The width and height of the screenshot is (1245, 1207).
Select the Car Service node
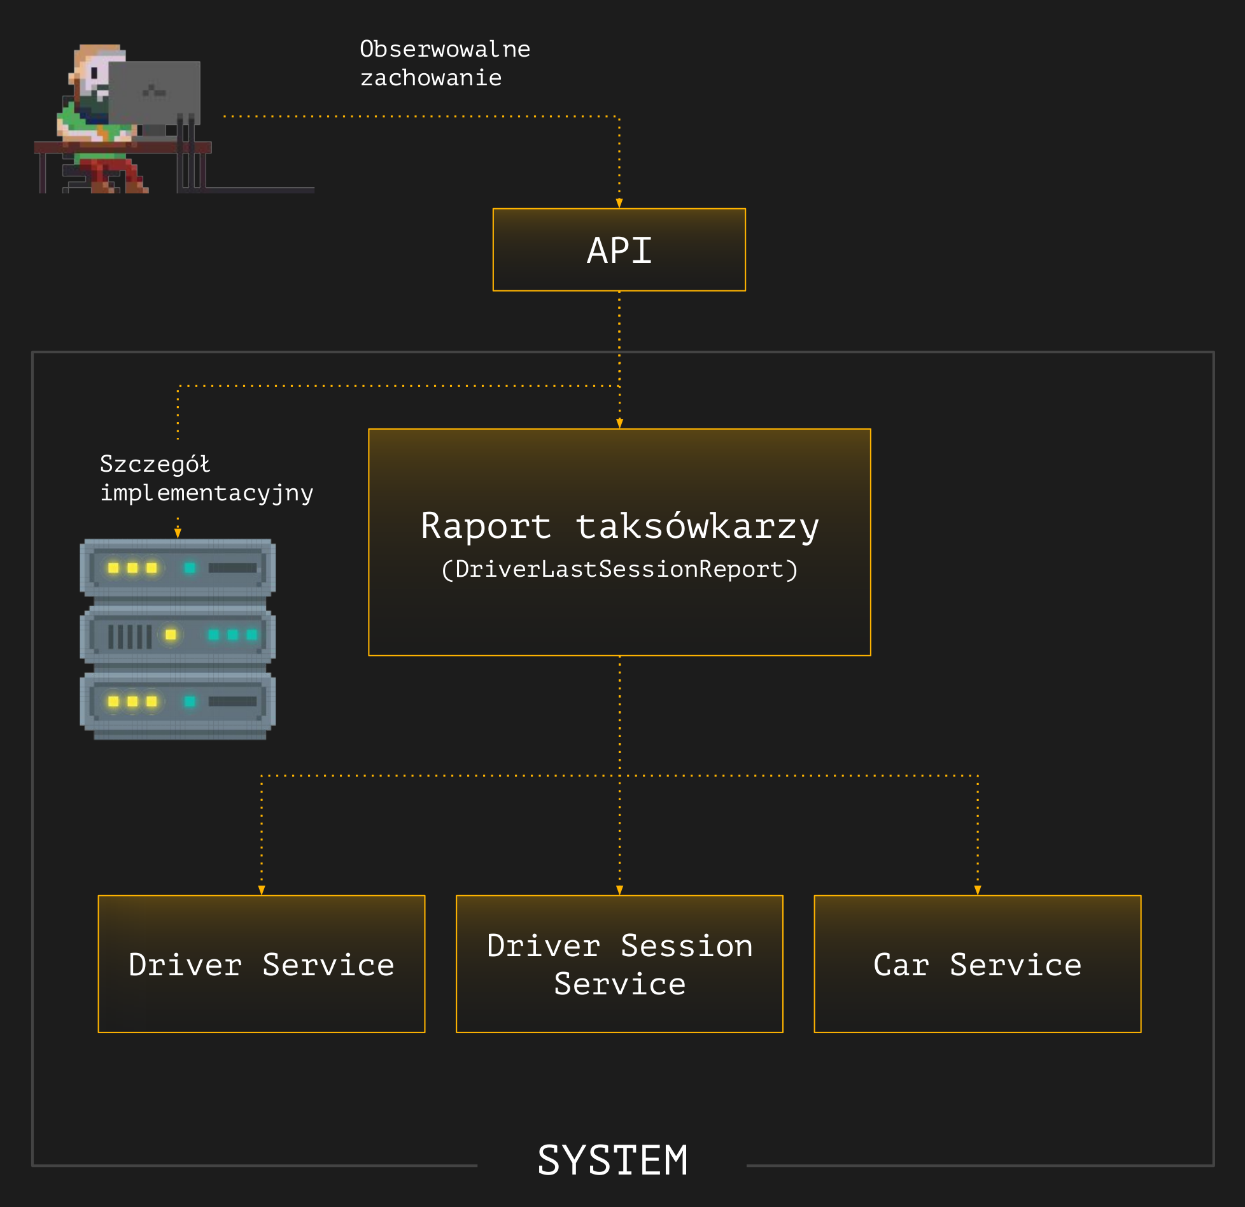[977, 964]
